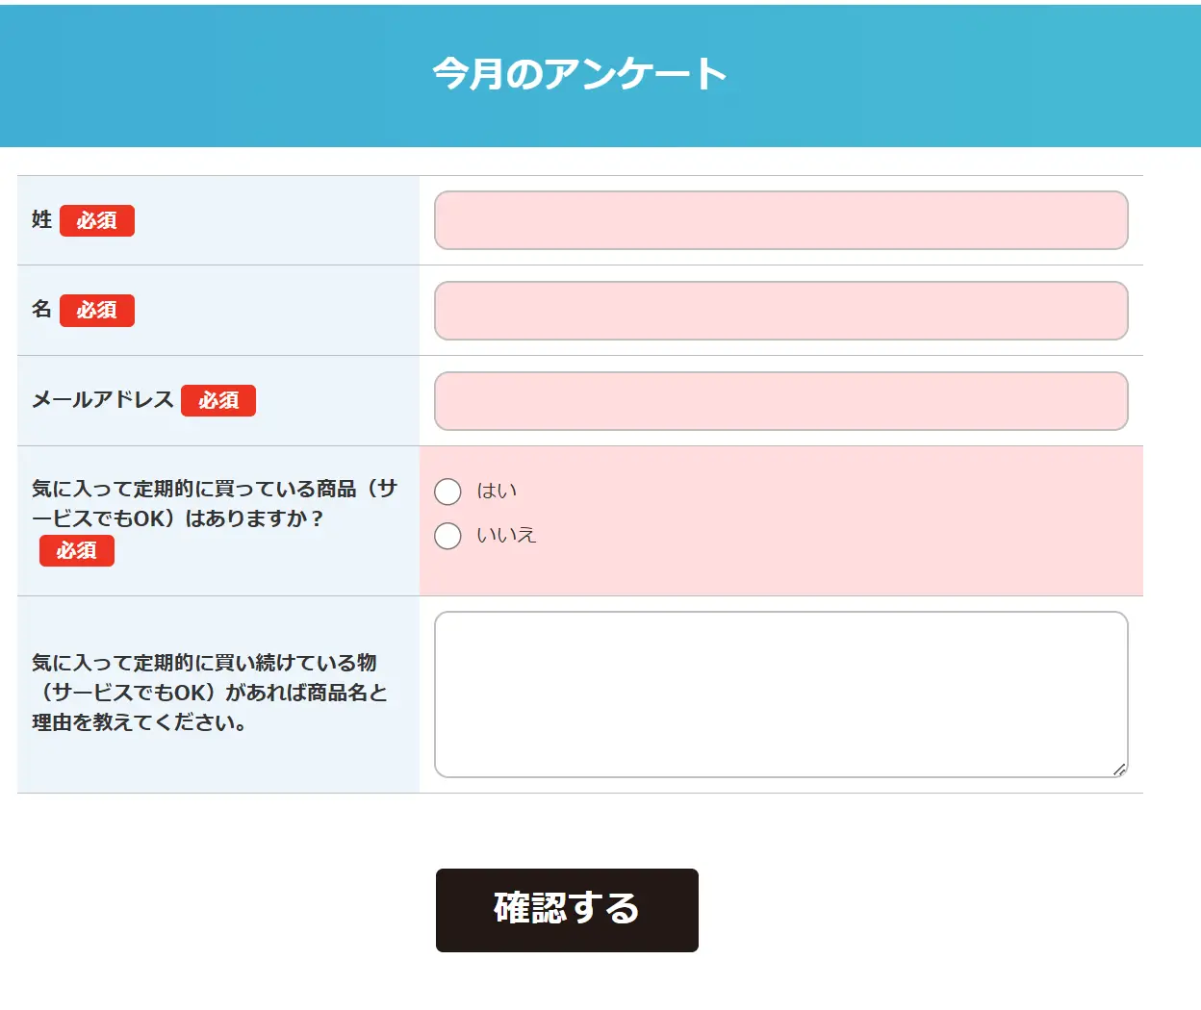Click the 必須 badge under the purchase question

pyautogui.click(x=77, y=551)
